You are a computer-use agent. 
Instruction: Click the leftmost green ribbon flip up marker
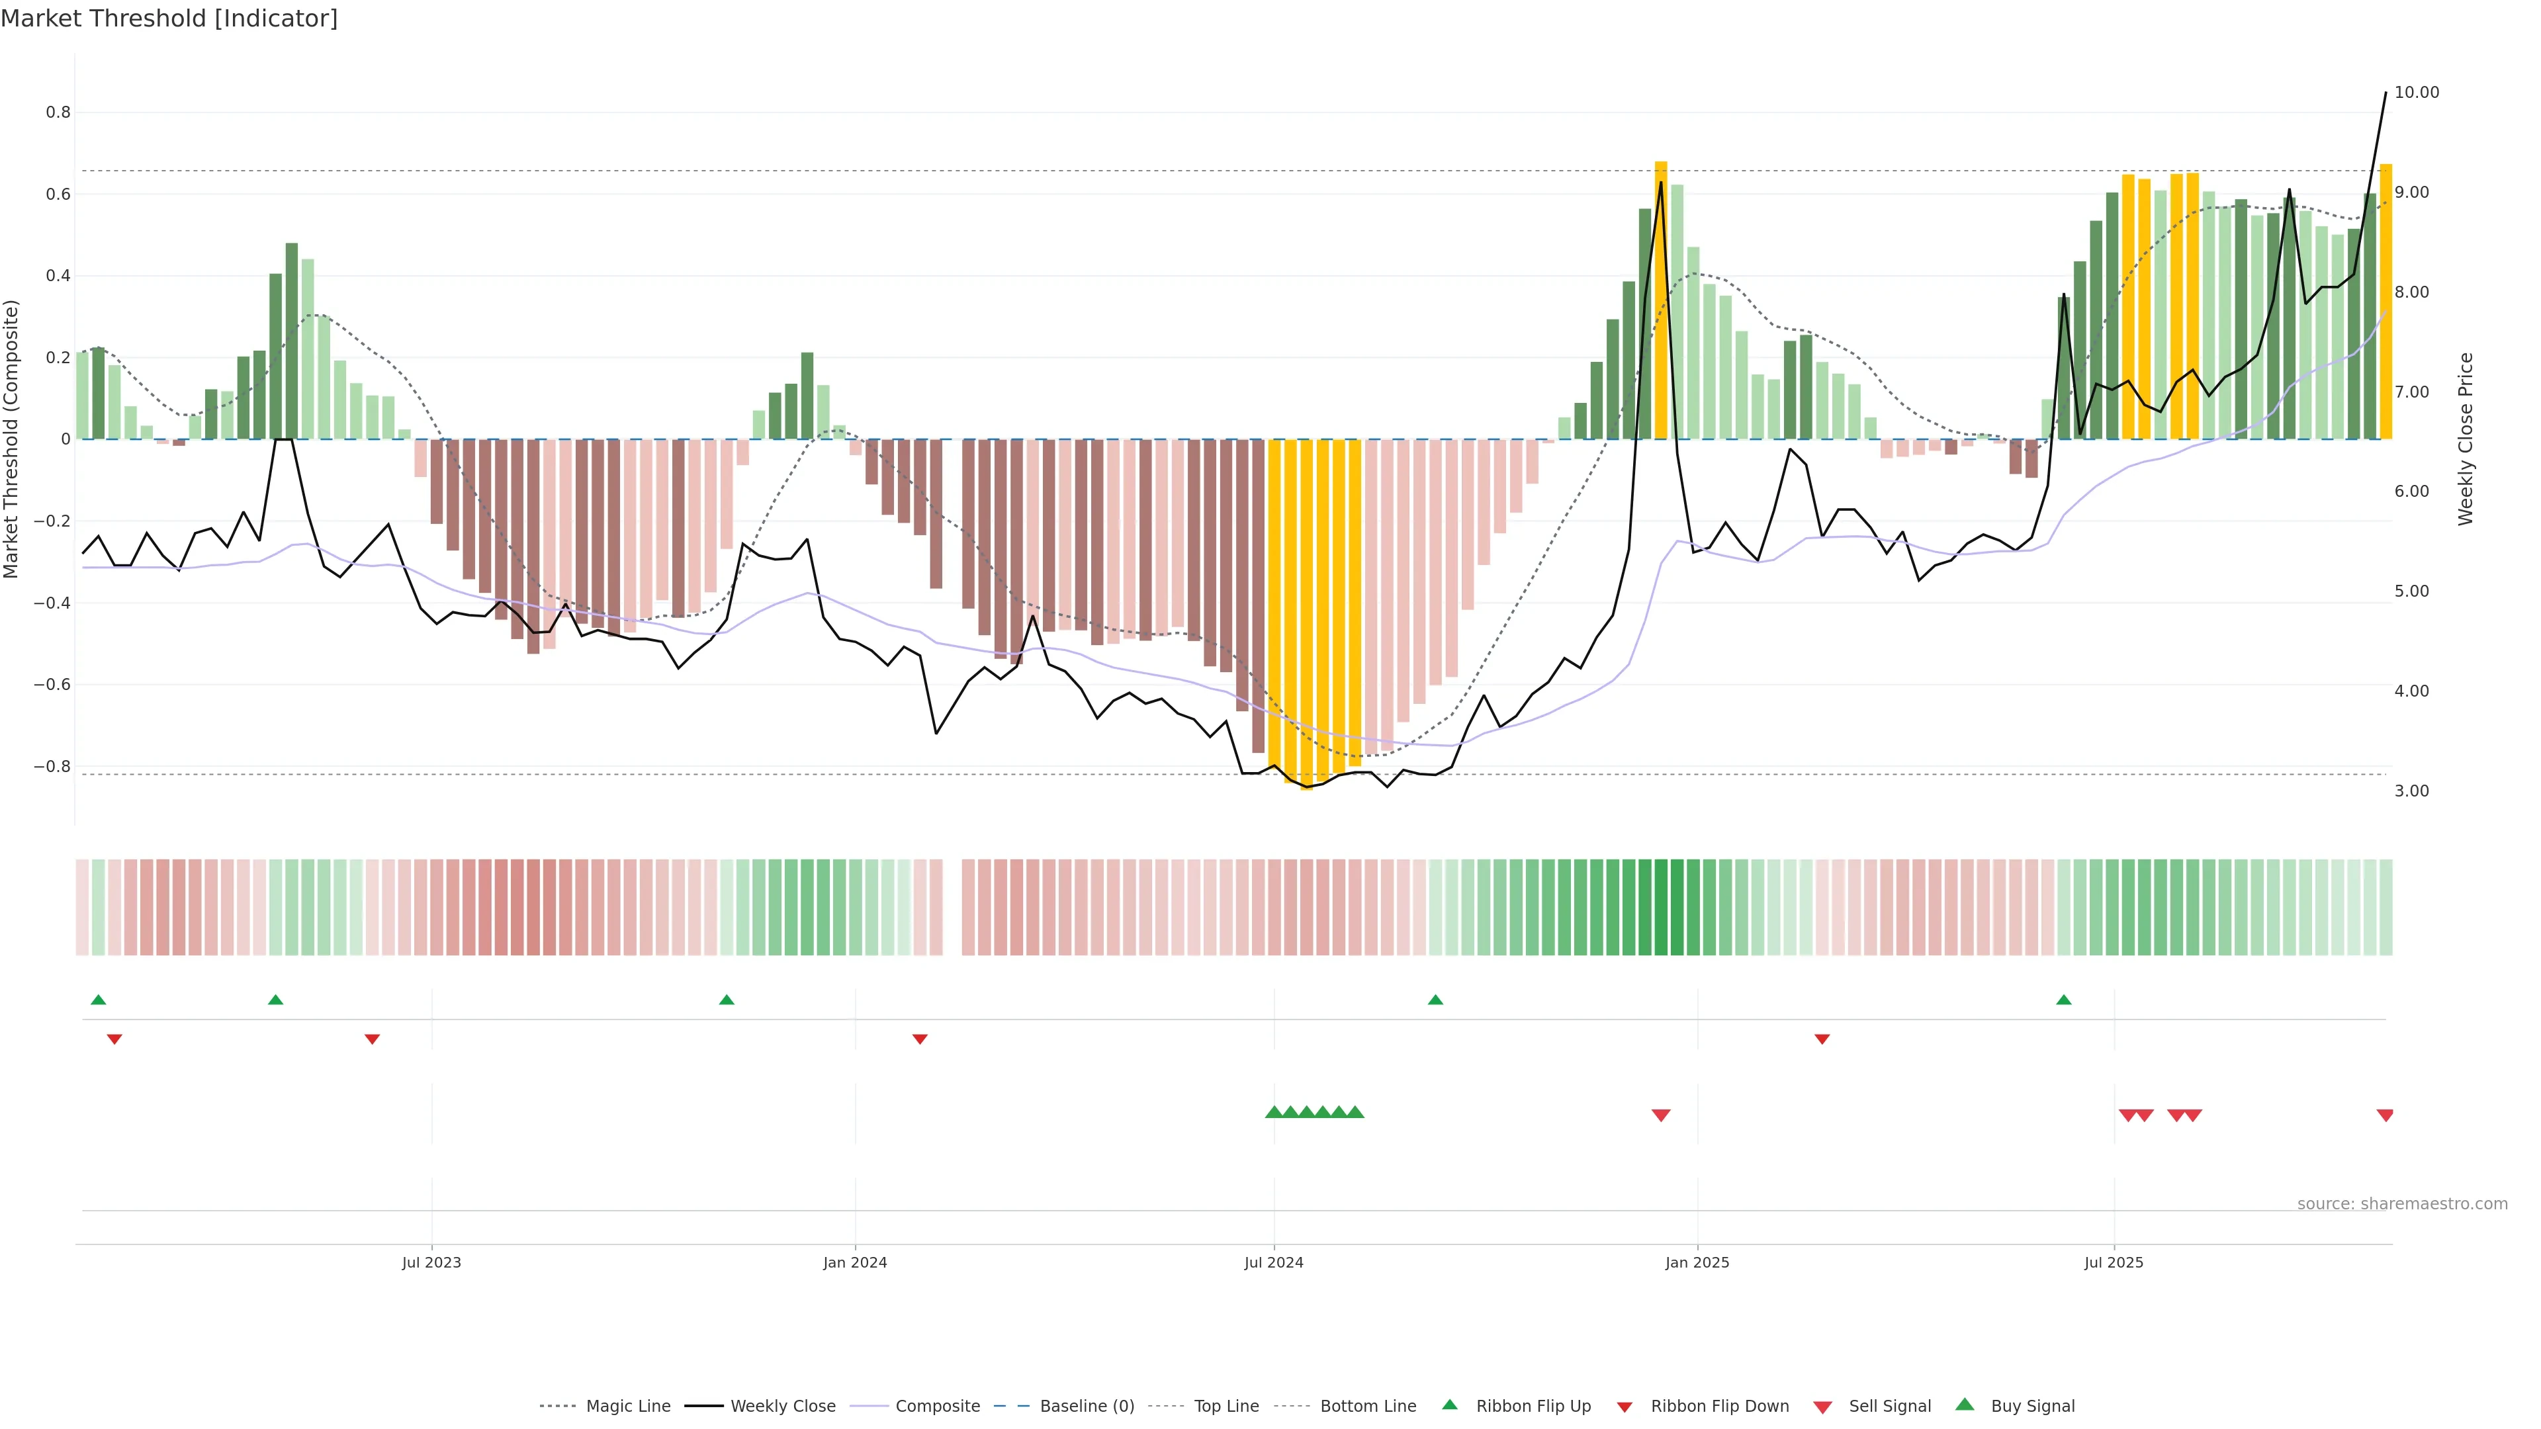coord(98,1000)
